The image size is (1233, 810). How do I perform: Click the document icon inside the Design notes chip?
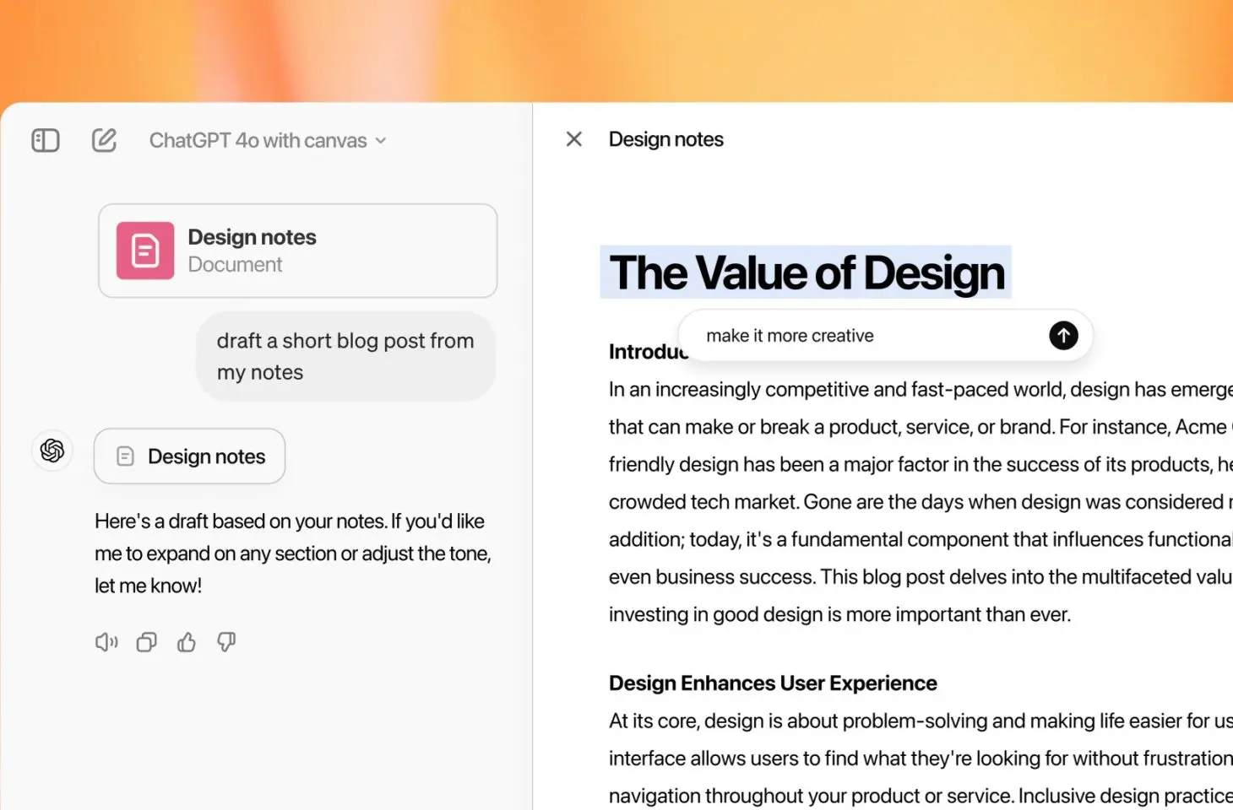[123, 456]
